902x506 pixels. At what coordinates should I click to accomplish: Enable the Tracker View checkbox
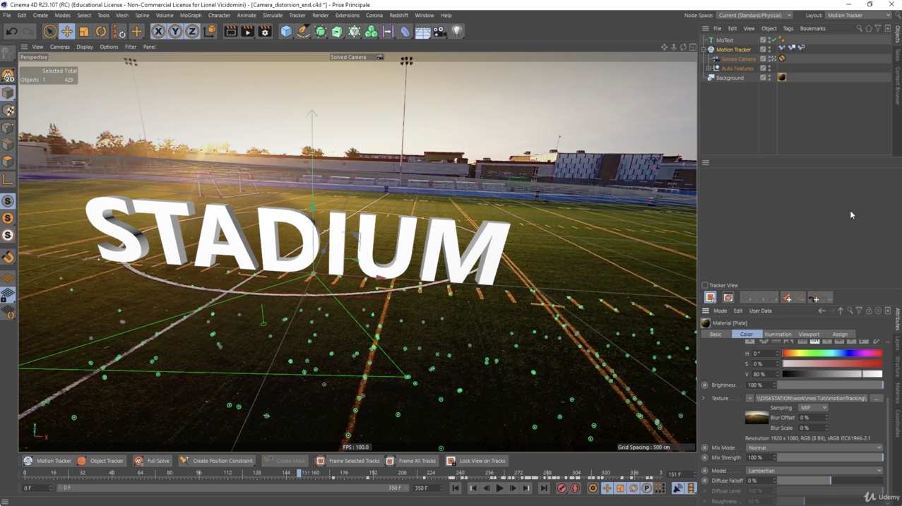click(x=705, y=285)
